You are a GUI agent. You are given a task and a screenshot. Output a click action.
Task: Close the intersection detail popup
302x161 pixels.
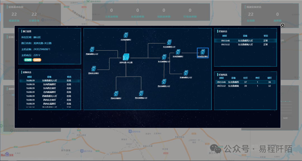pyautogui.click(x=282, y=25)
